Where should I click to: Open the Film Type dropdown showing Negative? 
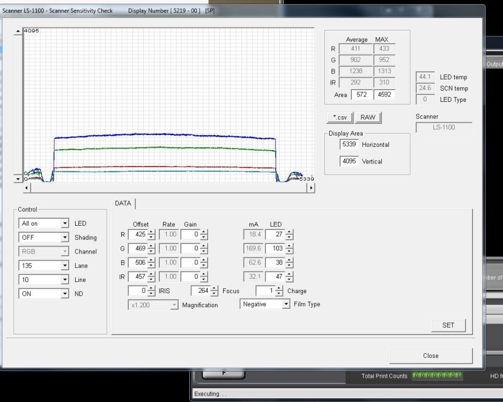click(265, 304)
